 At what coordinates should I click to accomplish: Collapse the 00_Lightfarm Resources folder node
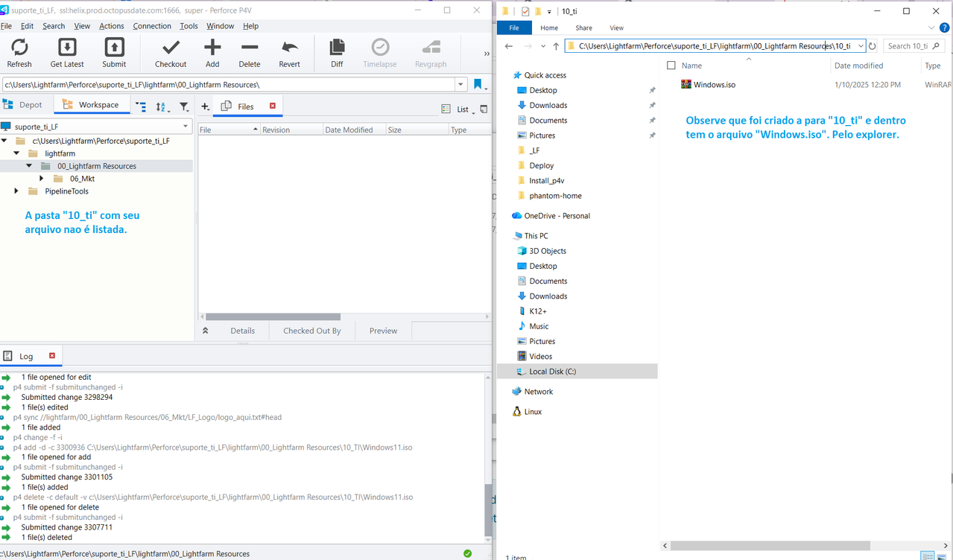click(29, 166)
